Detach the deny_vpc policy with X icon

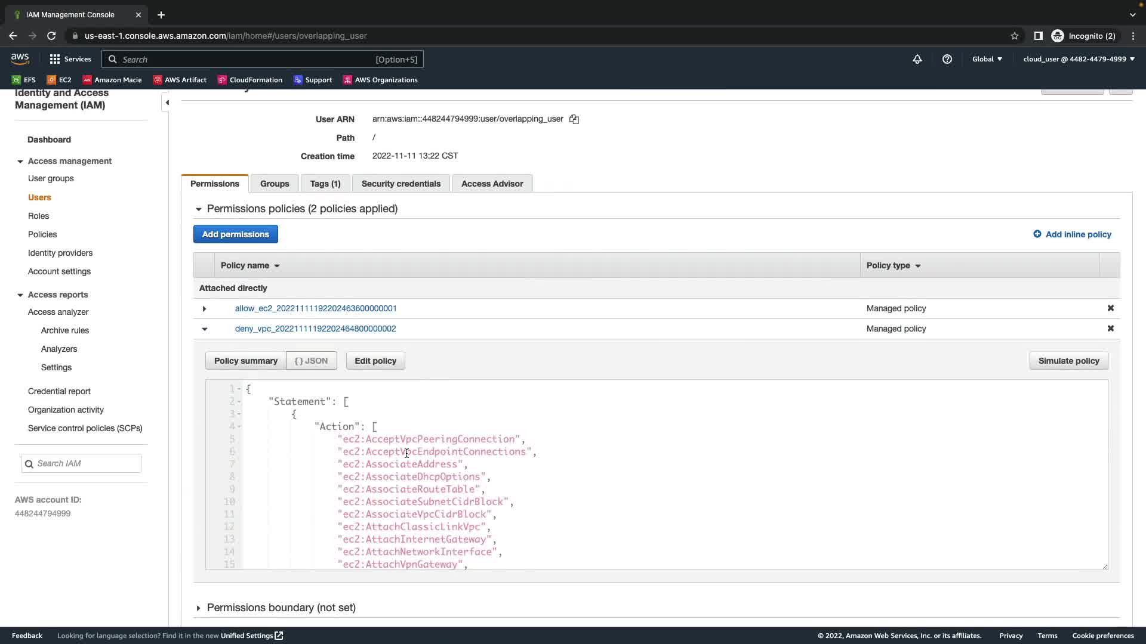point(1110,329)
